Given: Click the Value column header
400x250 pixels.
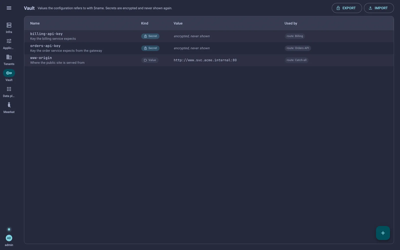Looking at the screenshot, I should 178,23.
